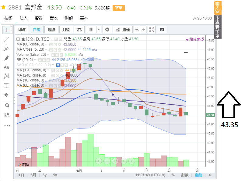Open the 法人 tab

pyautogui.click(x=23, y=18)
